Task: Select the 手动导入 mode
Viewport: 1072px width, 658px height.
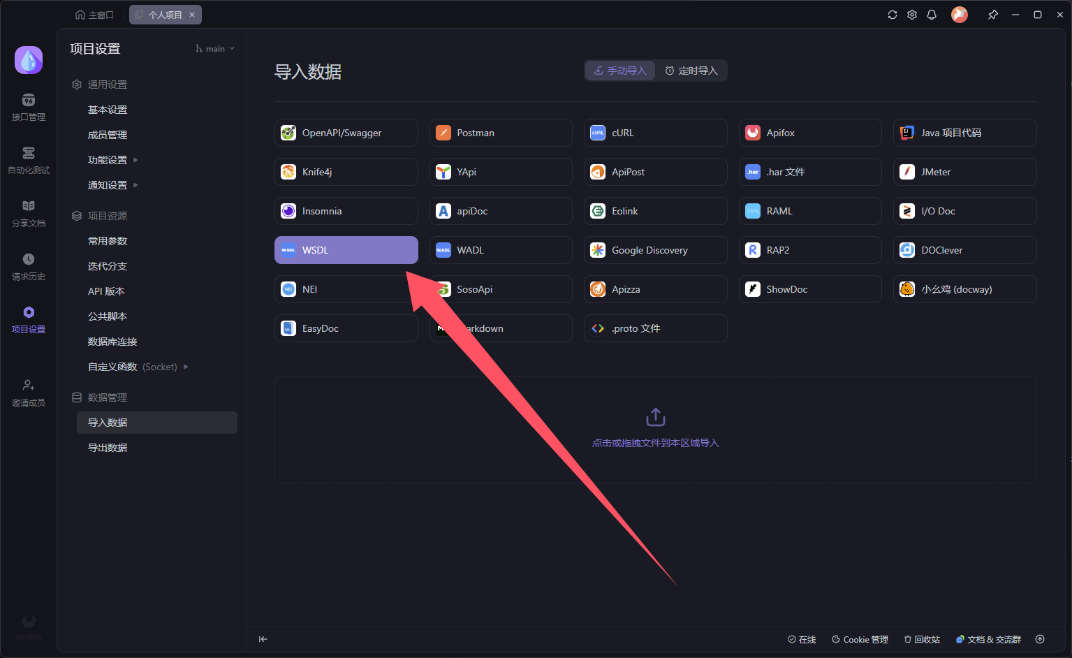Action: tap(620, 71)
